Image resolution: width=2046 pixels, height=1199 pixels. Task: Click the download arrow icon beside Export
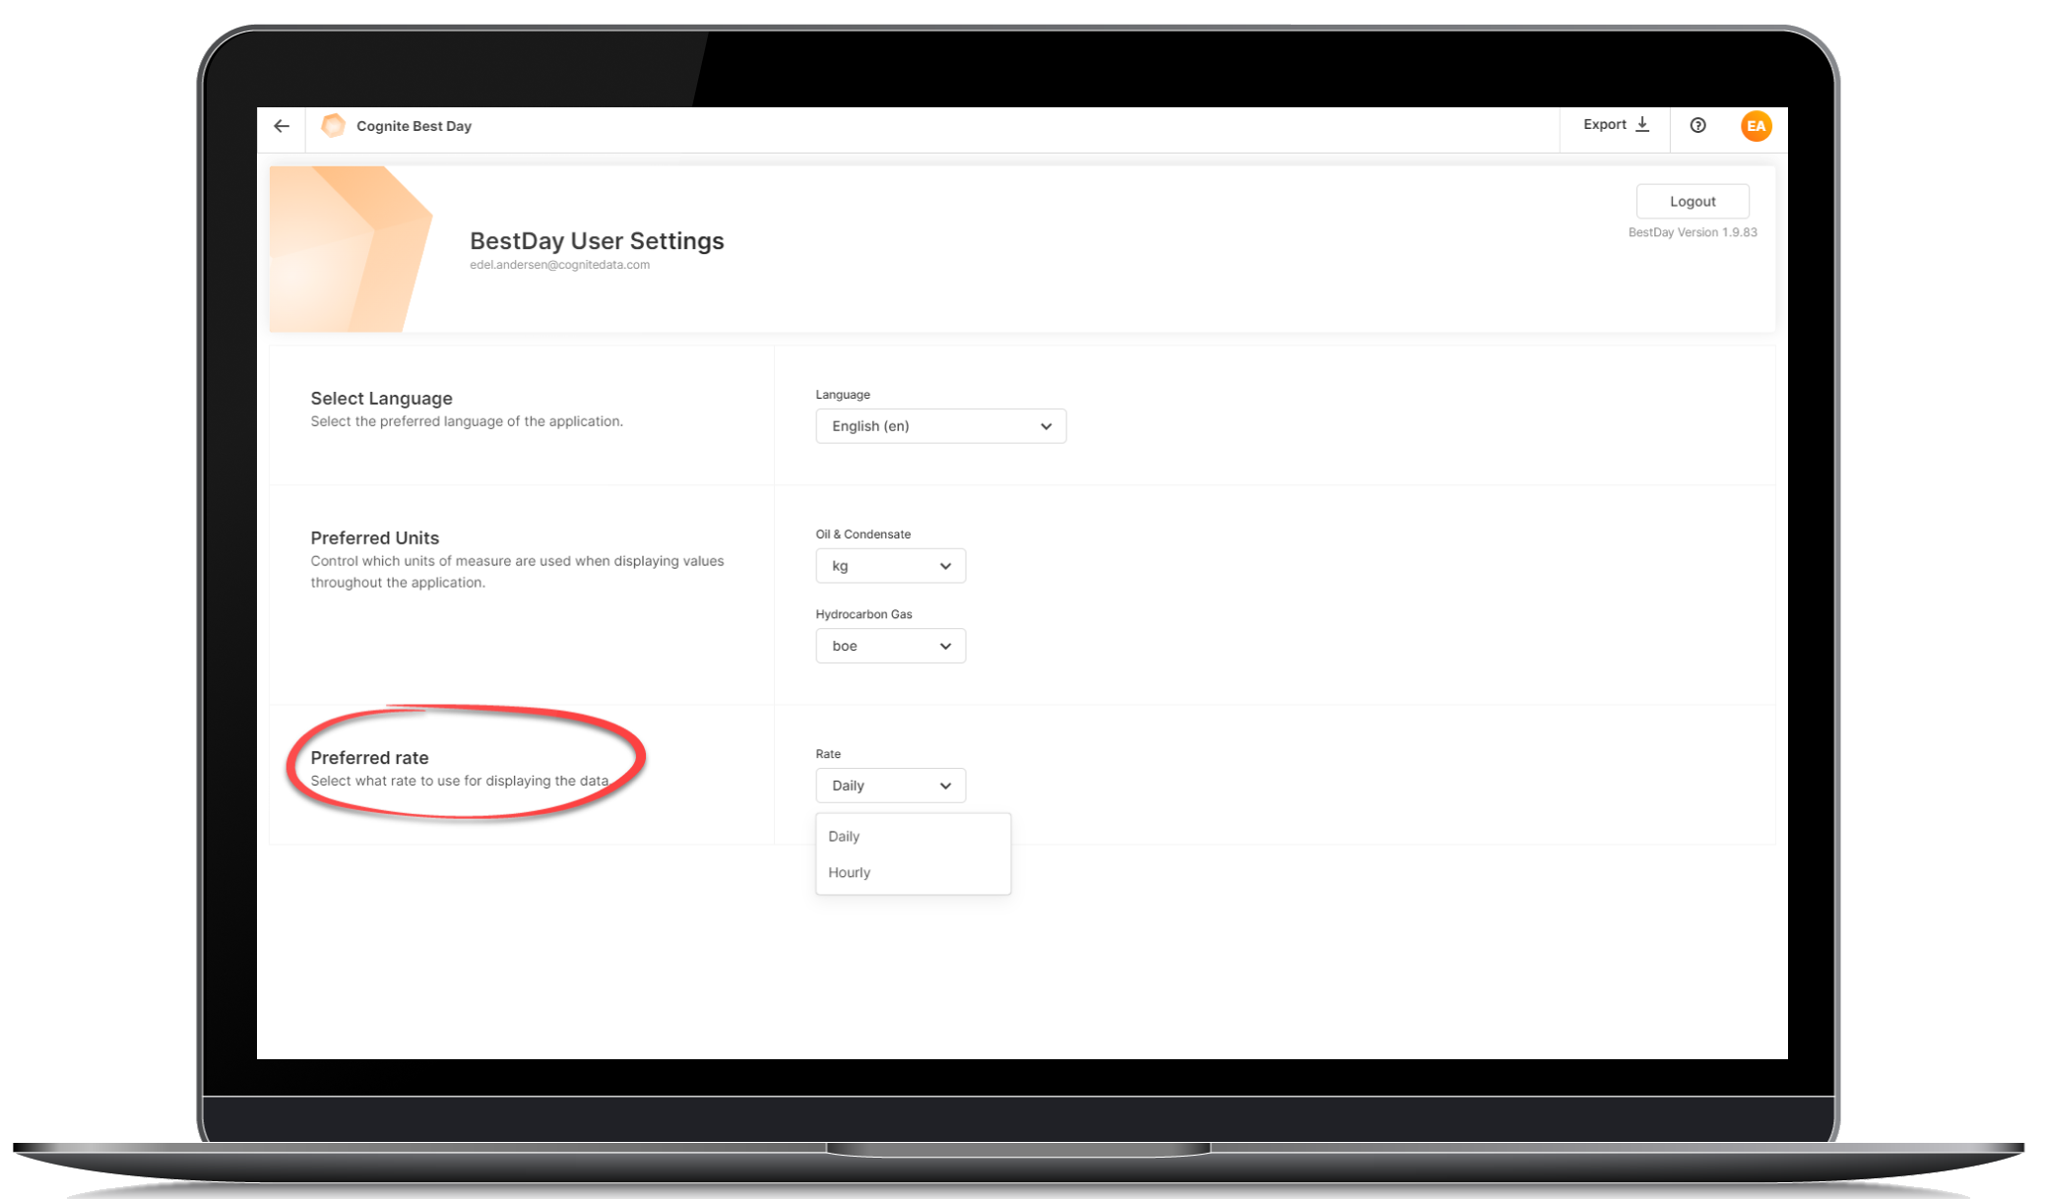point(1642,125)
